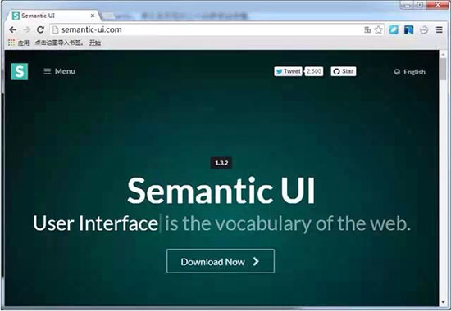451x311 pixels.
Task: Reload the page with refresh icon
Action: coord(40,29)
